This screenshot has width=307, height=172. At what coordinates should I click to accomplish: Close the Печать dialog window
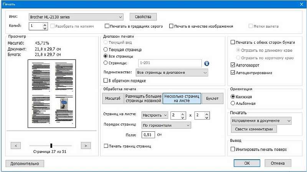click(x=301, y=3)
